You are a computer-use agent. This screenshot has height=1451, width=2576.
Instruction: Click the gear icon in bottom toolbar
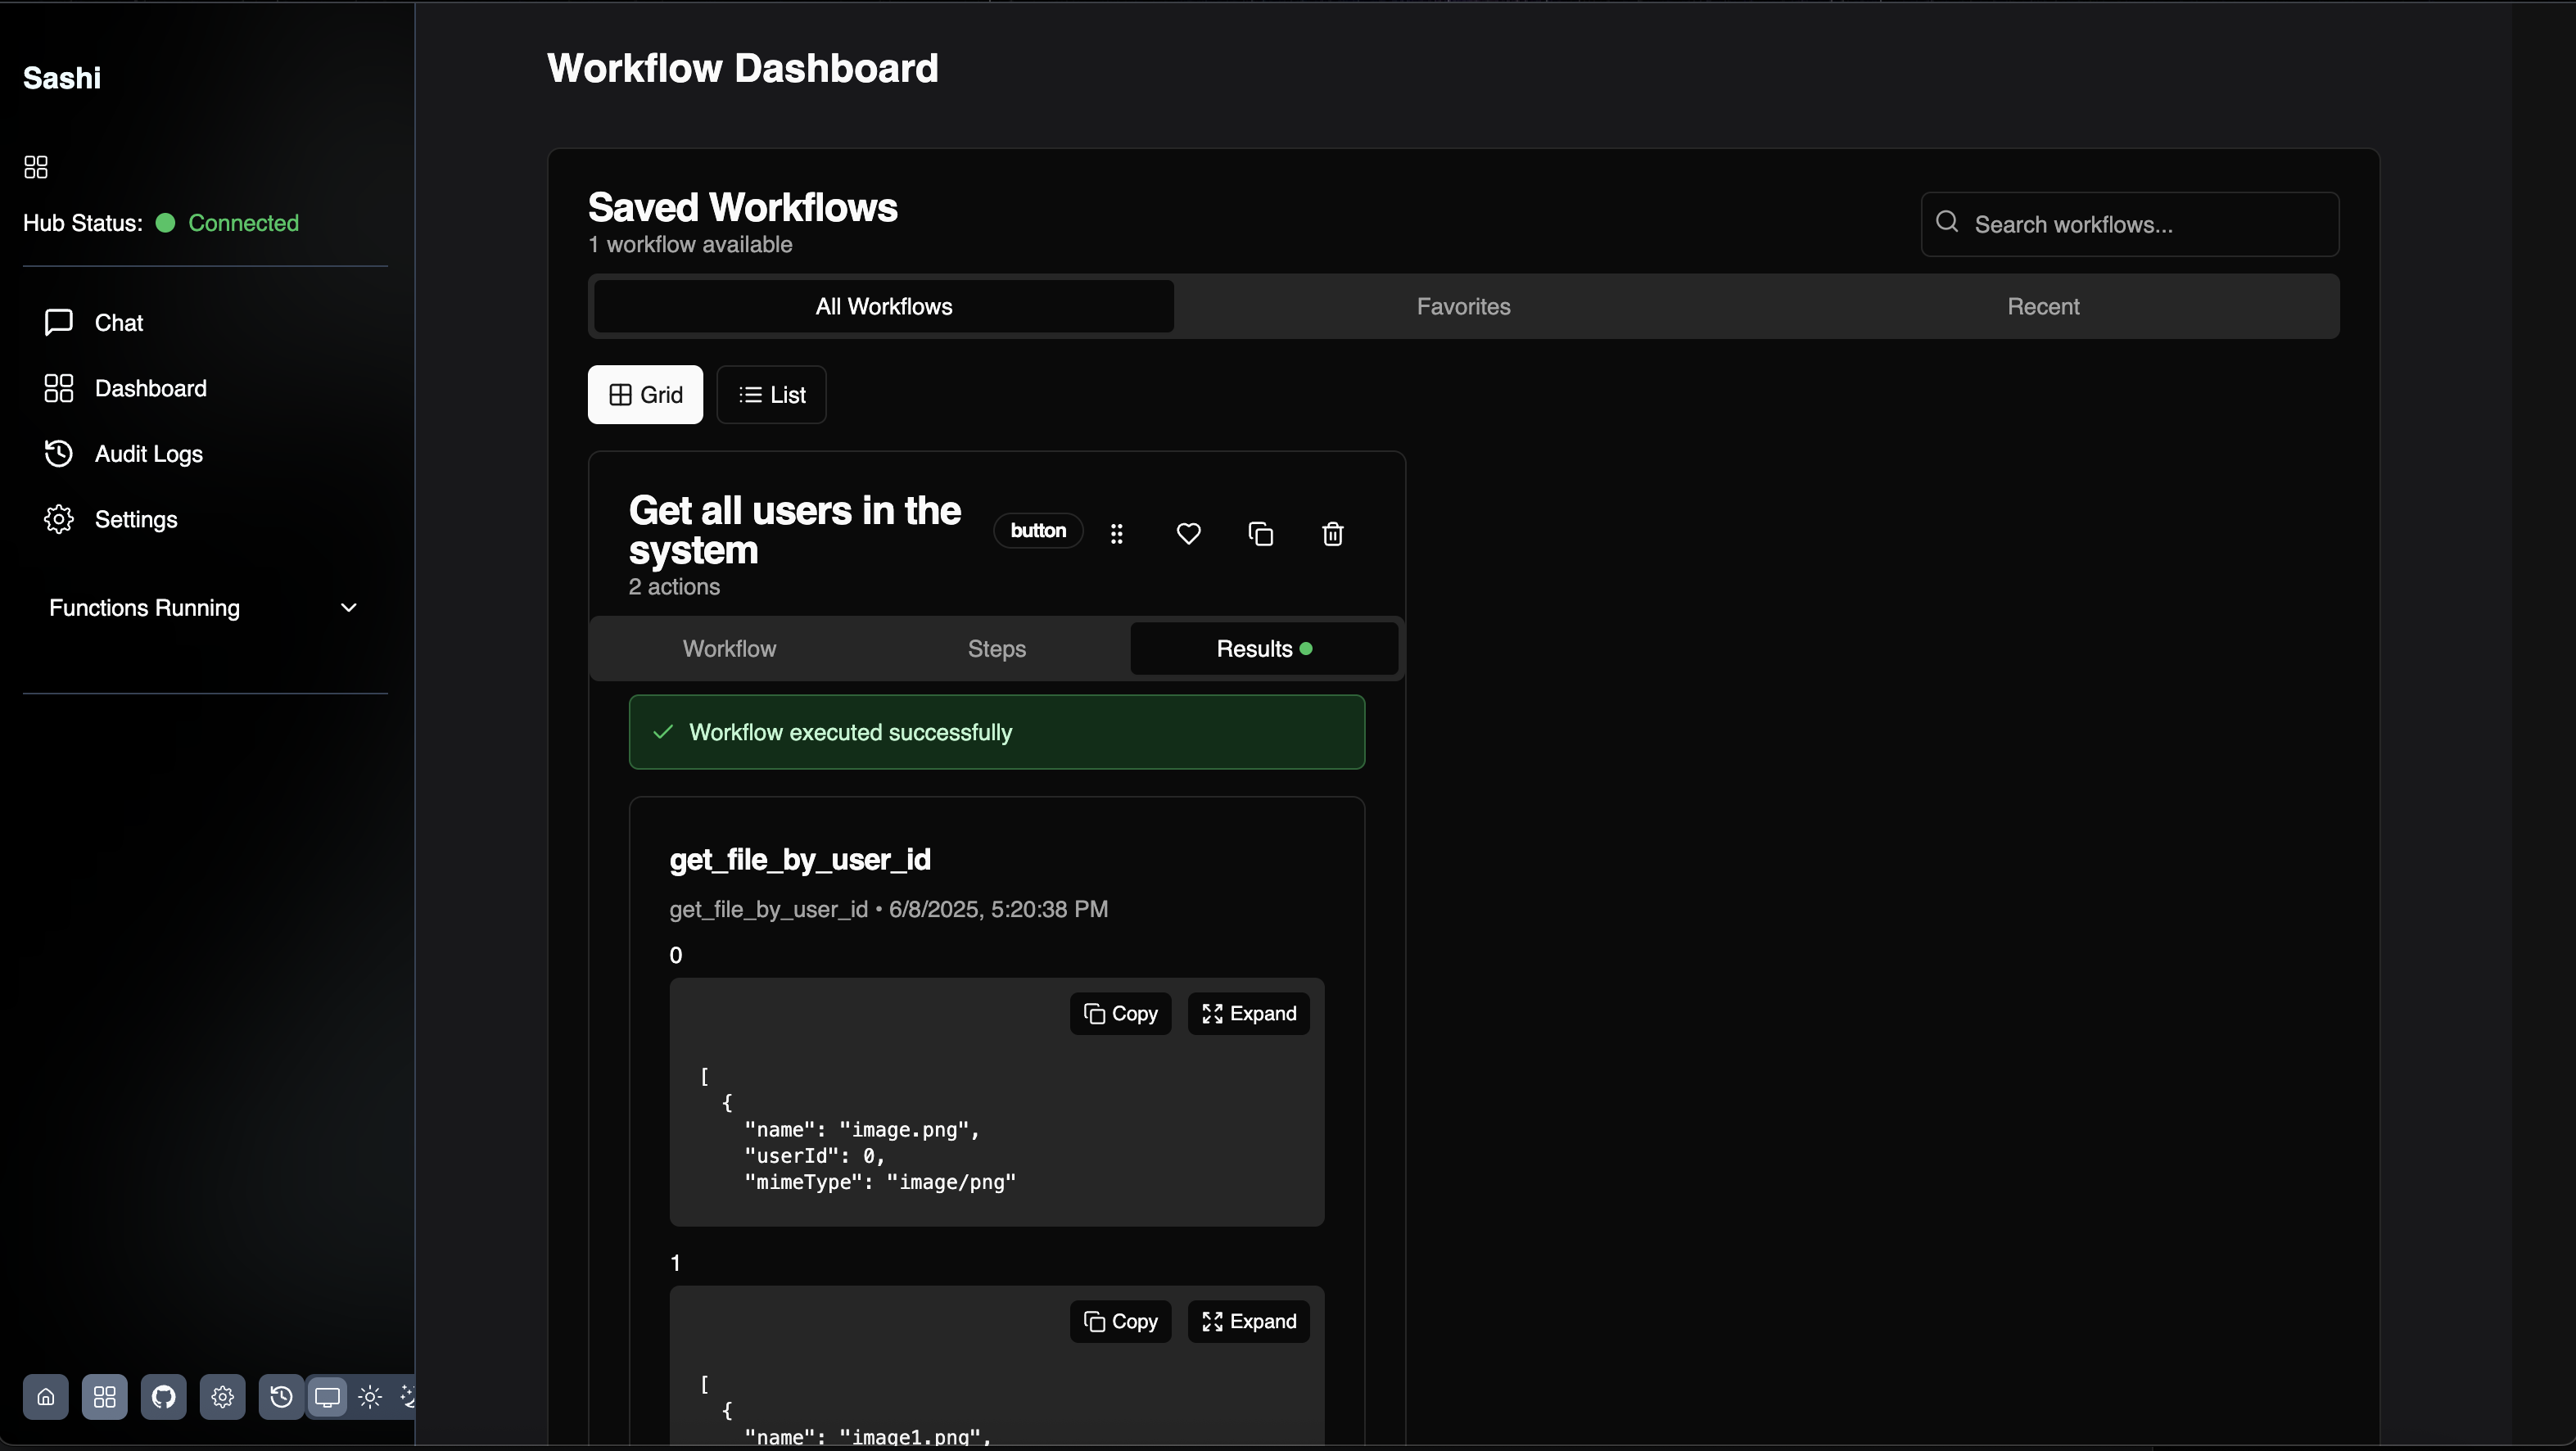223,1397
